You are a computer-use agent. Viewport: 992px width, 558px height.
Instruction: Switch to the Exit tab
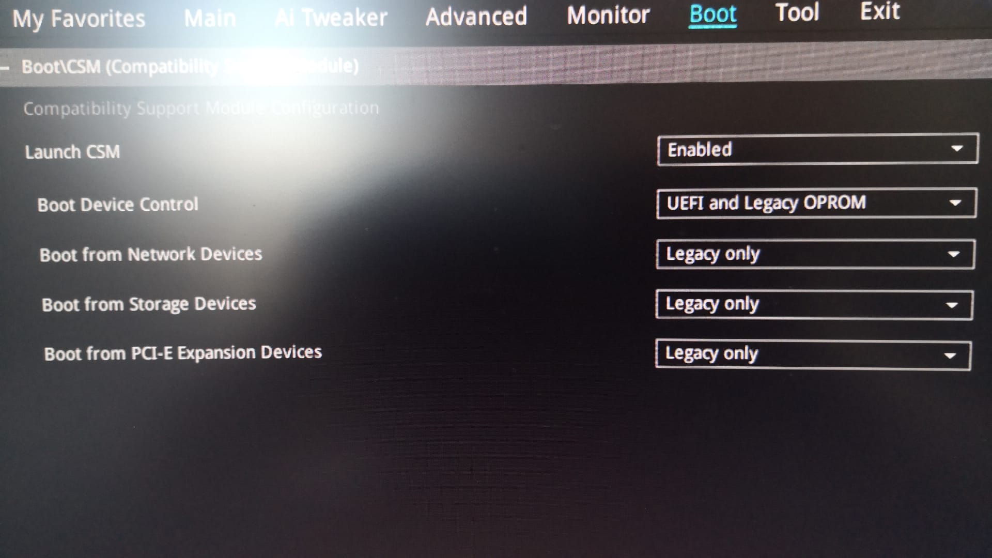coord(880,11)
